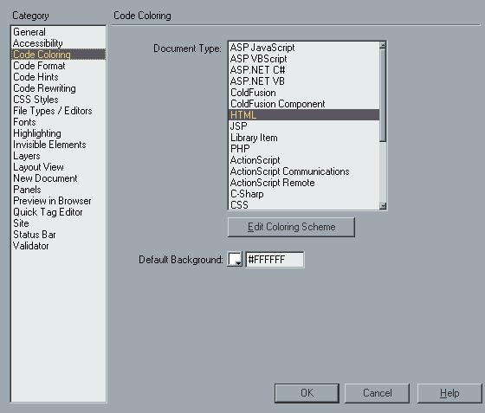This screenshot has height=413, width=485.
Task: Open the Invisible Elements category
Action: pos(59,145)
